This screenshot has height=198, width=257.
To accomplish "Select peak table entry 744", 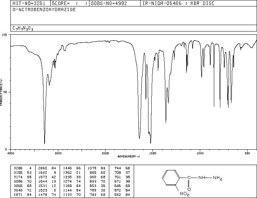I will click(118, 168).
